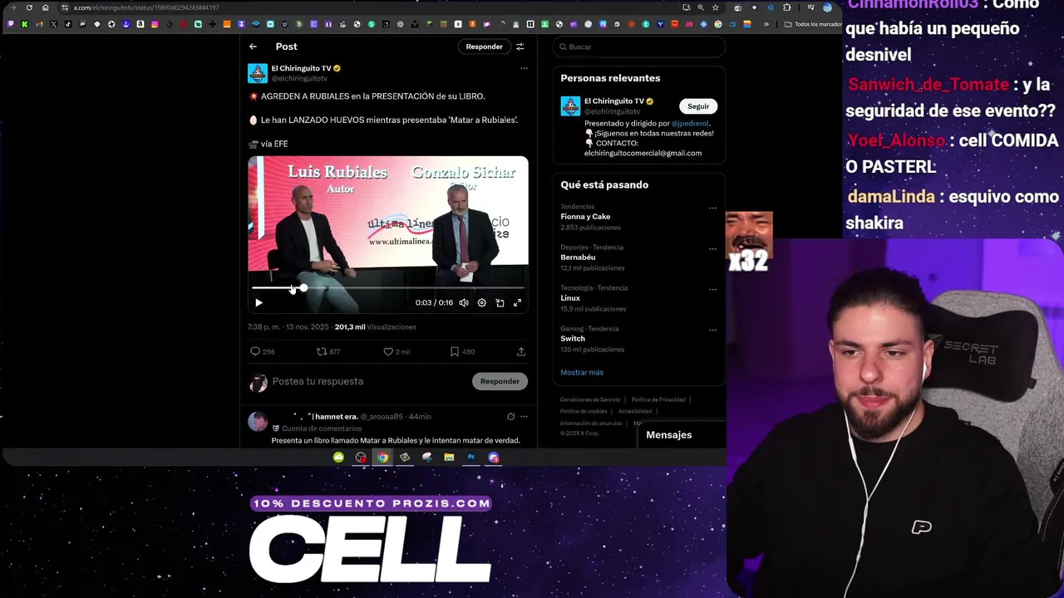Click the header Responder button

484,47
